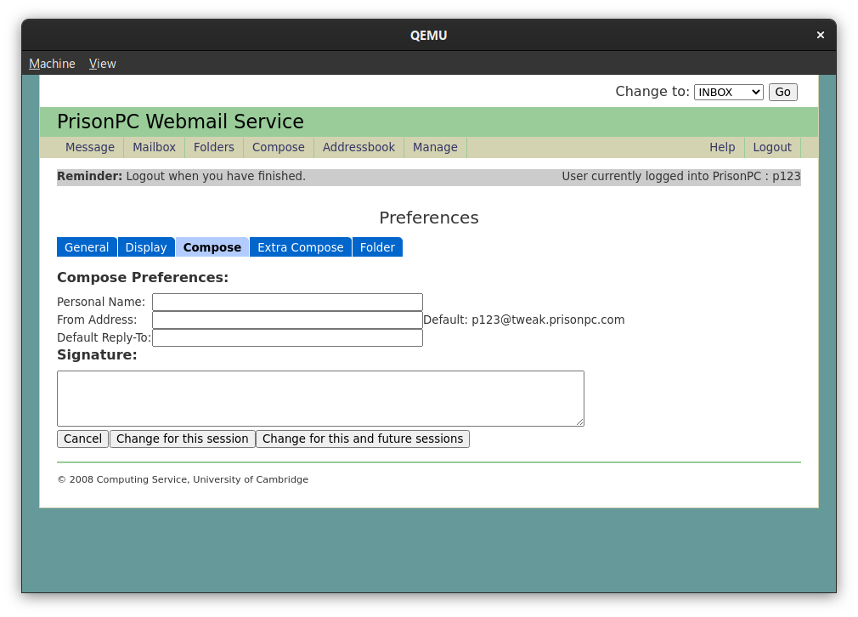
Task: Click the Cancel button
Action: (x=82, y=439)
